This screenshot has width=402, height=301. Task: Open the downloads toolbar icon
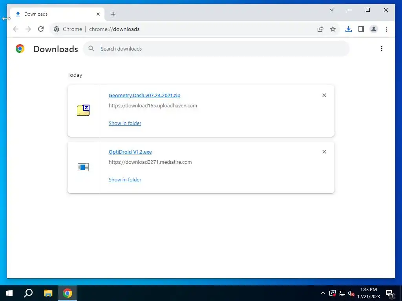349,29
